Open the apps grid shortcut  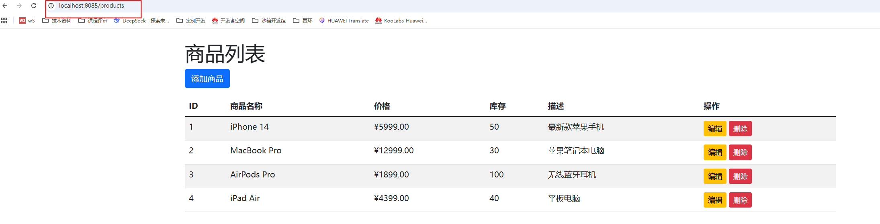pyautogui.click(x=4, y=20)
